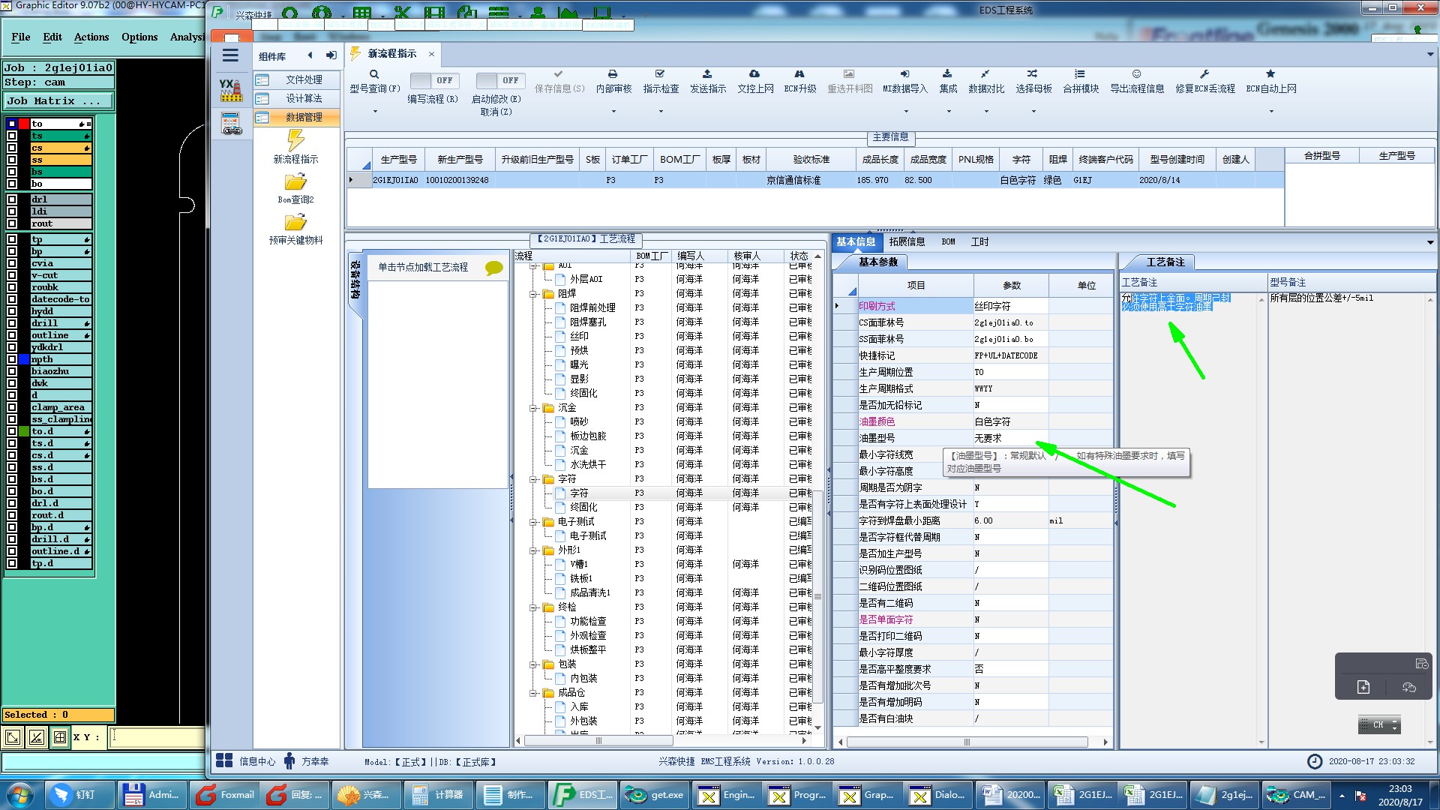Click the 型号查询 search icon

click(374, 74)
